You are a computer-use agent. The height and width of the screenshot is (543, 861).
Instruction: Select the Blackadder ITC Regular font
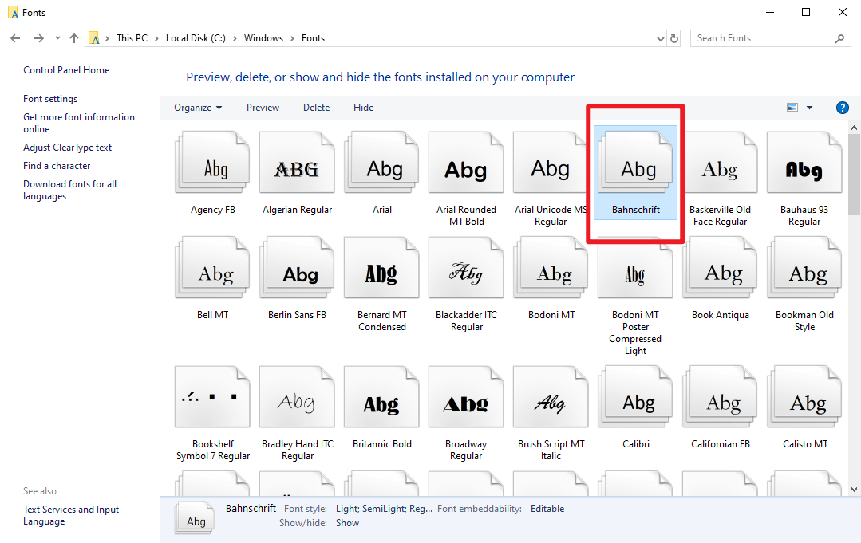466,268
